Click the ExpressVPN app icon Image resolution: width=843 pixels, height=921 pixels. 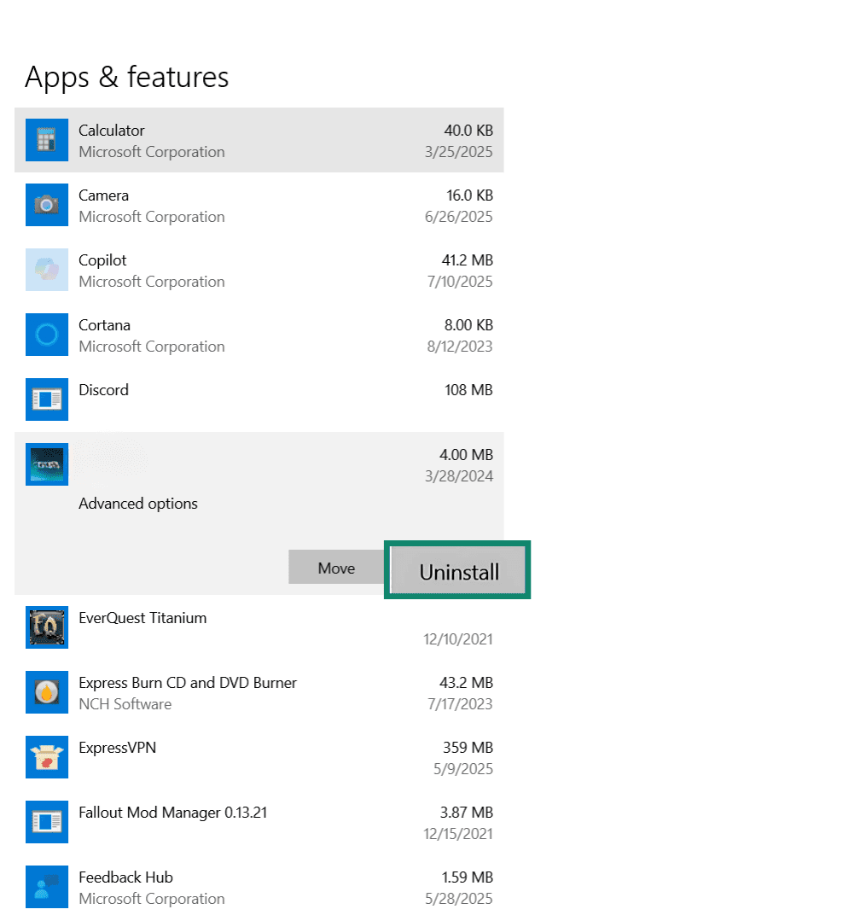pyautogui.click(x=46, y=757)
